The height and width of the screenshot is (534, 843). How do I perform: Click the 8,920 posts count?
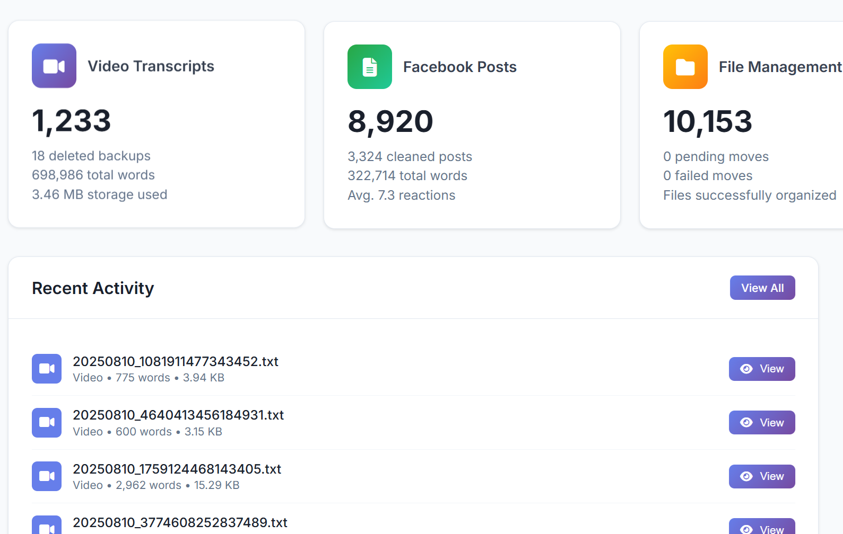tap(390, 122)
